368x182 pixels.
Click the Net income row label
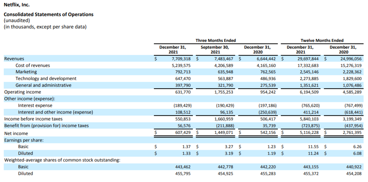[16, 133]
